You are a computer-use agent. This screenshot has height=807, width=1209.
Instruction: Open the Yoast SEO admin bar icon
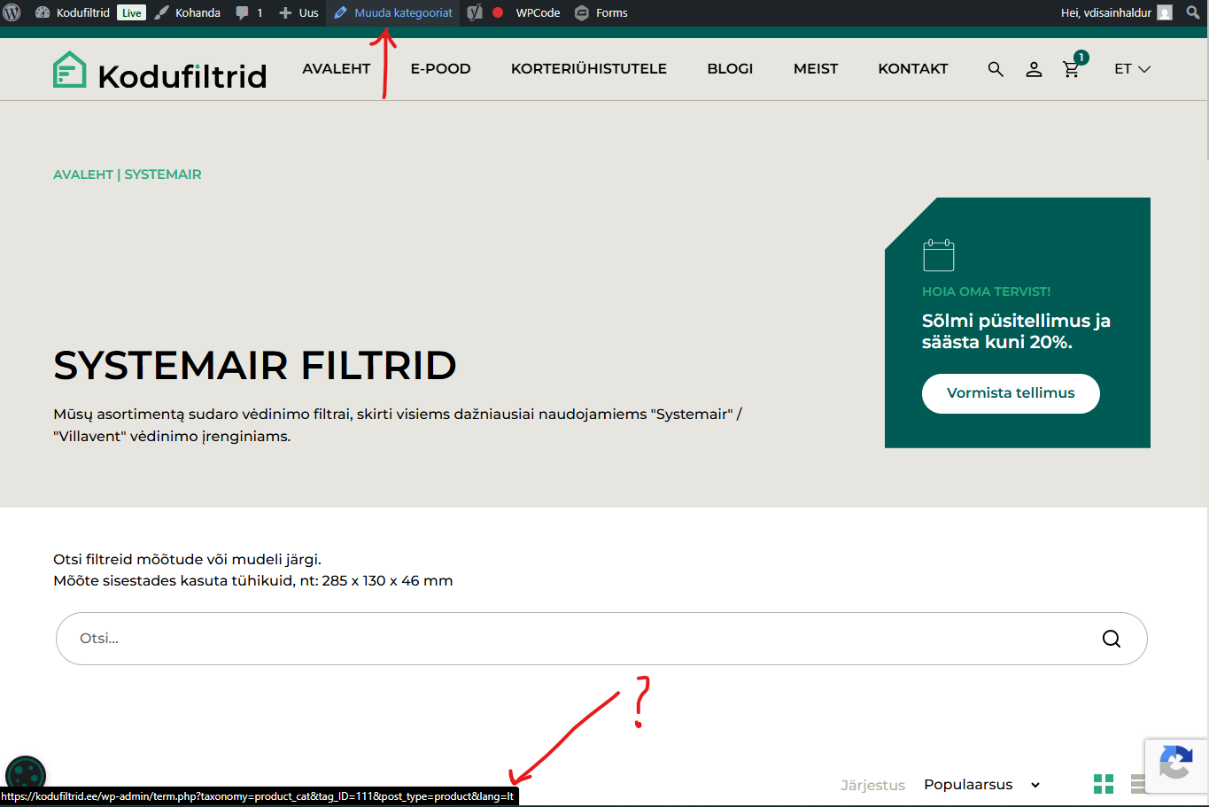(476, 12)
